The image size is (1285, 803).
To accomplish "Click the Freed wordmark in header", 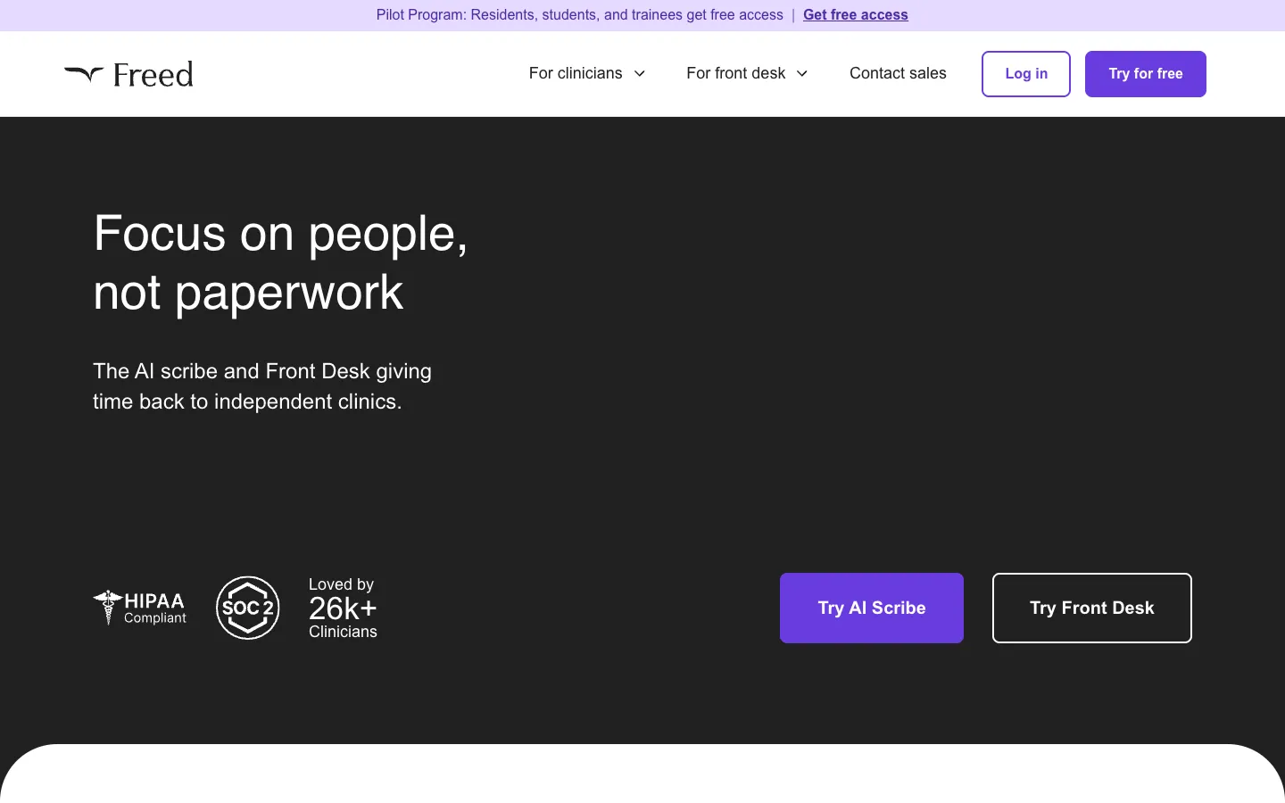I will click(x=153, y=74).
